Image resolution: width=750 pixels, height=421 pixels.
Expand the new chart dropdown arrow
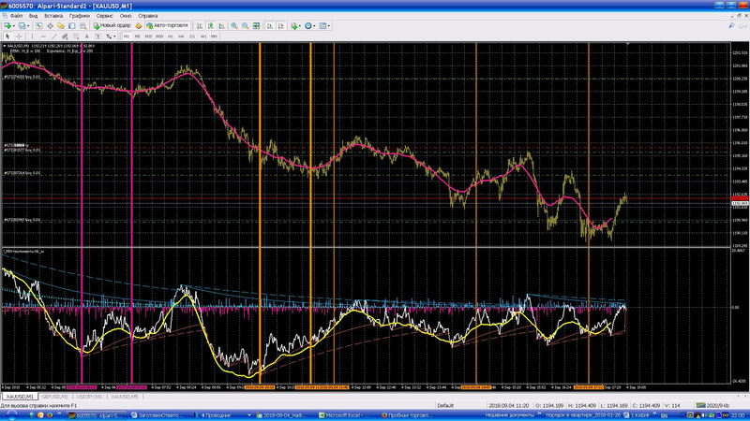[15, 26]
